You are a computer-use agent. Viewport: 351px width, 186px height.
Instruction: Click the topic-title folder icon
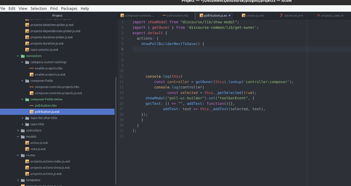(x=27, y=124)
